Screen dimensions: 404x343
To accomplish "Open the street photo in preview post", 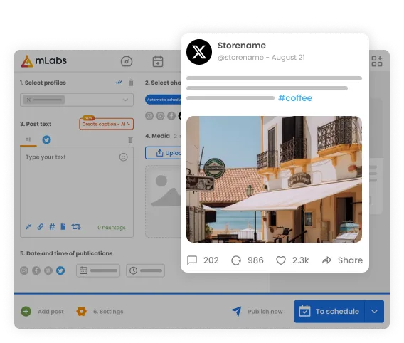I will 274,179.
